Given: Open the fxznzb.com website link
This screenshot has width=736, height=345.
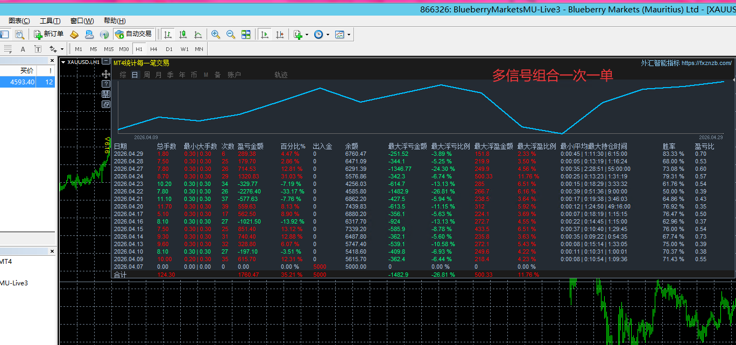Looking at the screenshot, I should click(706, 63).
